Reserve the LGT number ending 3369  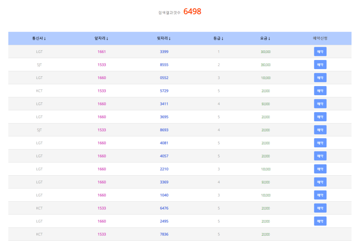click(320, 182)
